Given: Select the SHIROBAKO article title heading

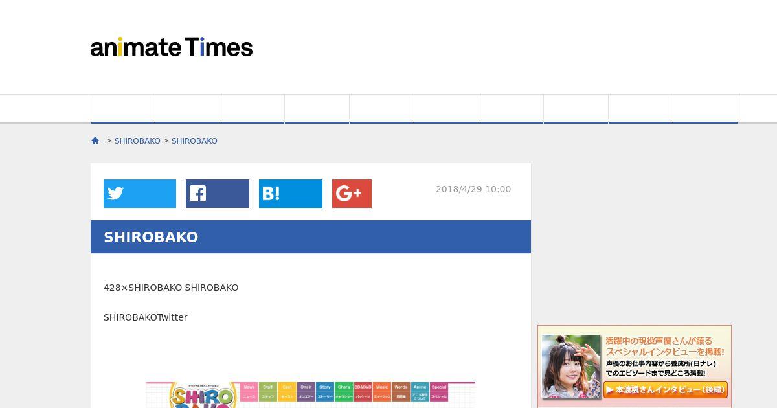Looking at the screenshot, I should (151, 237).
